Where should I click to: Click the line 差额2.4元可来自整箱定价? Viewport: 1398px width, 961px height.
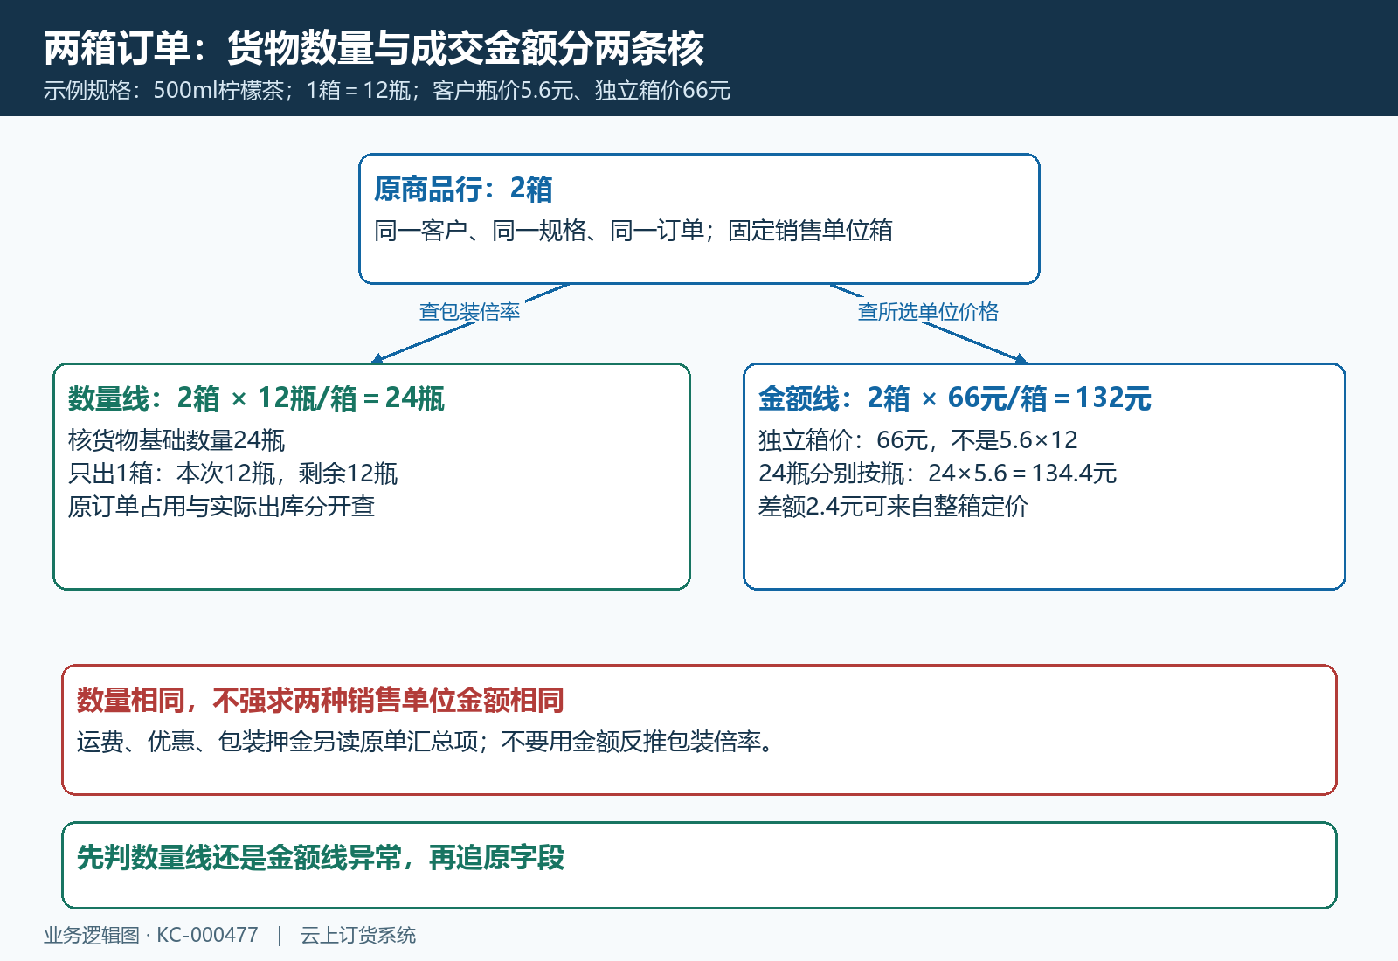pyautogui.click(x=893, y=507)
